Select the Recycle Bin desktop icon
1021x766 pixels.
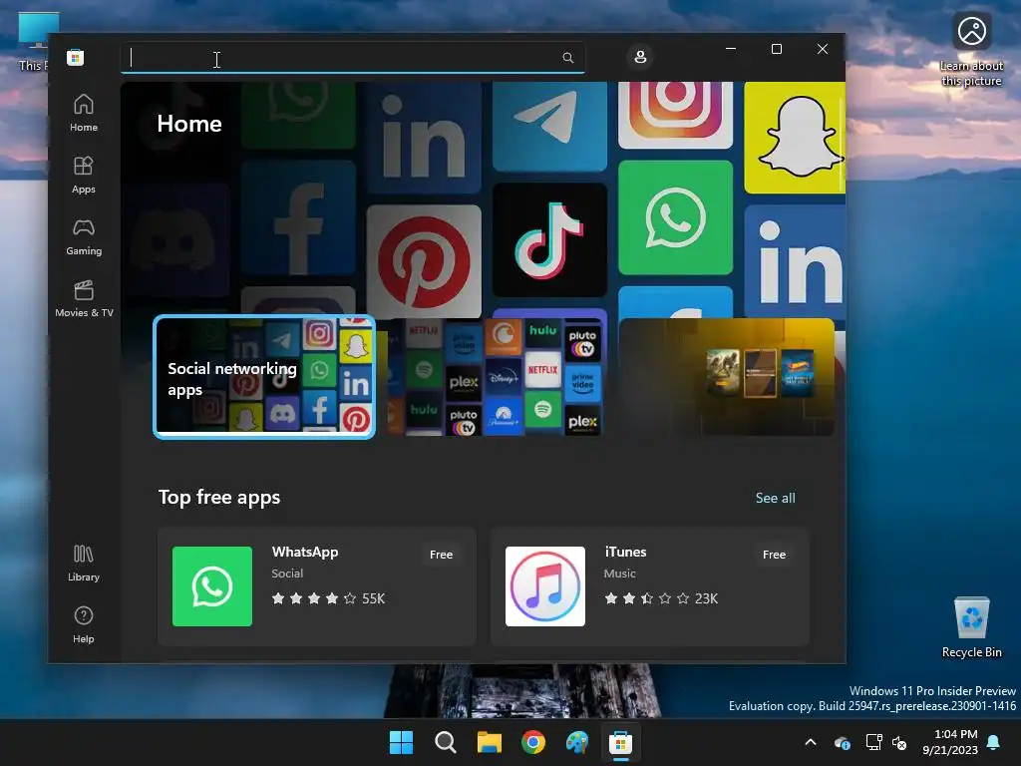coord(971,628)
